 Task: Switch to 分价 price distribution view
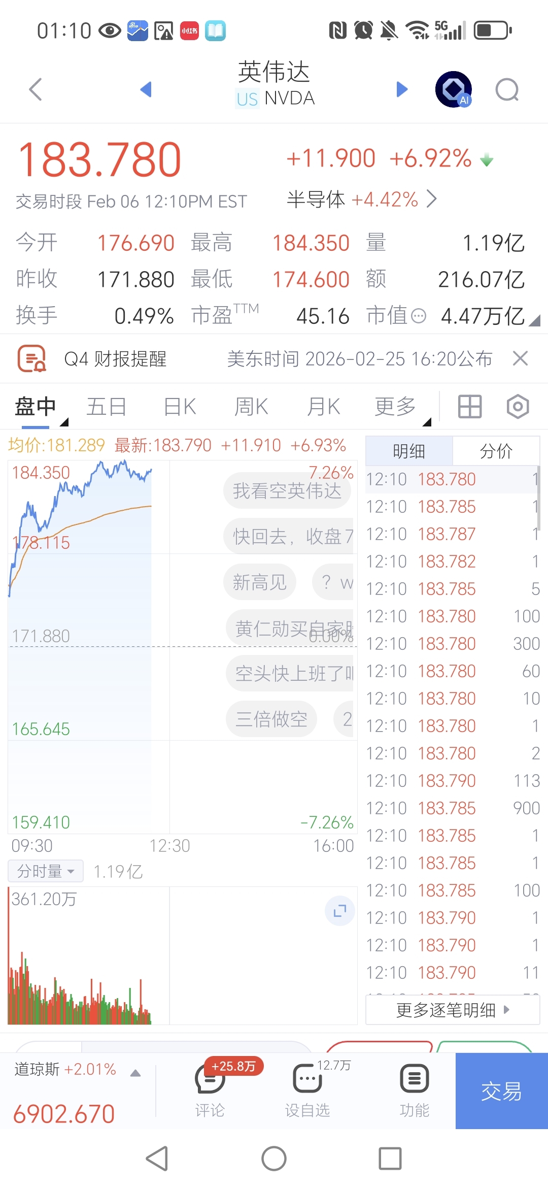coord(496,451)
